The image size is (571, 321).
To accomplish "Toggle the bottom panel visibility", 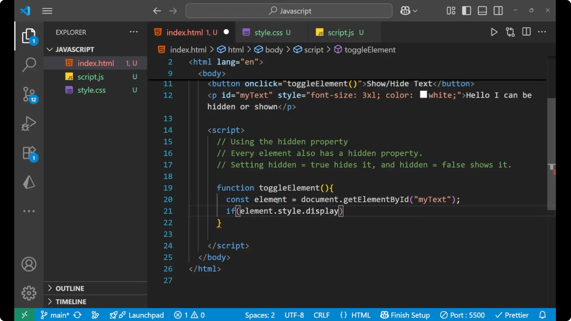I will pos(482,10).
